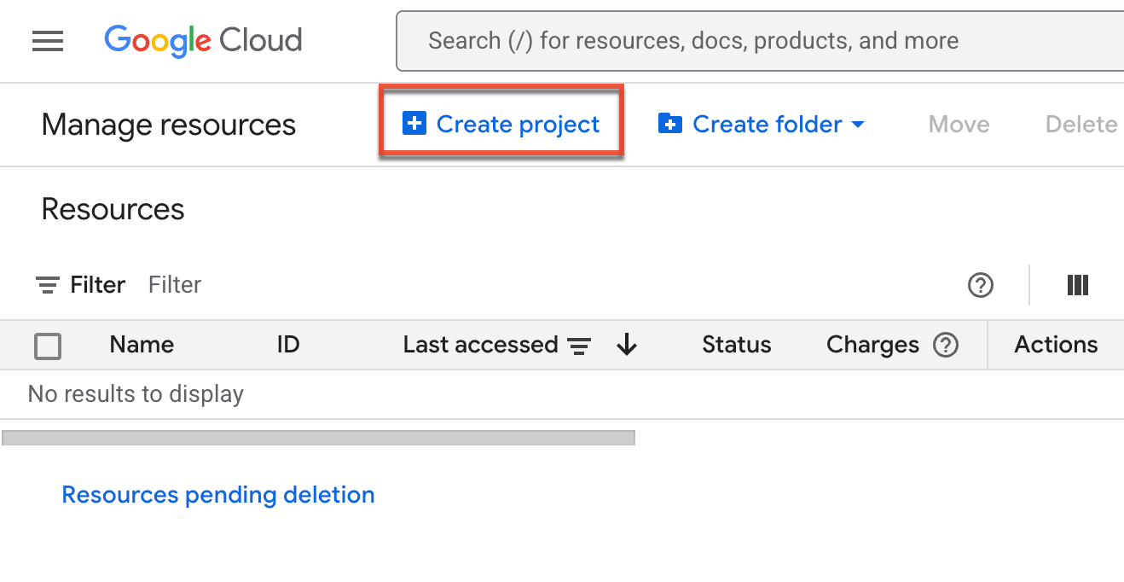Open the column display options icon

pos(1078,285)
